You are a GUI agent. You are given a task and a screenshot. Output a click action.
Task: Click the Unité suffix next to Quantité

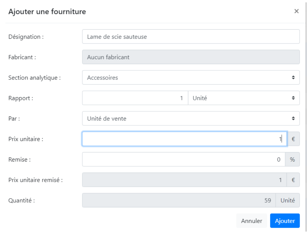287,201
